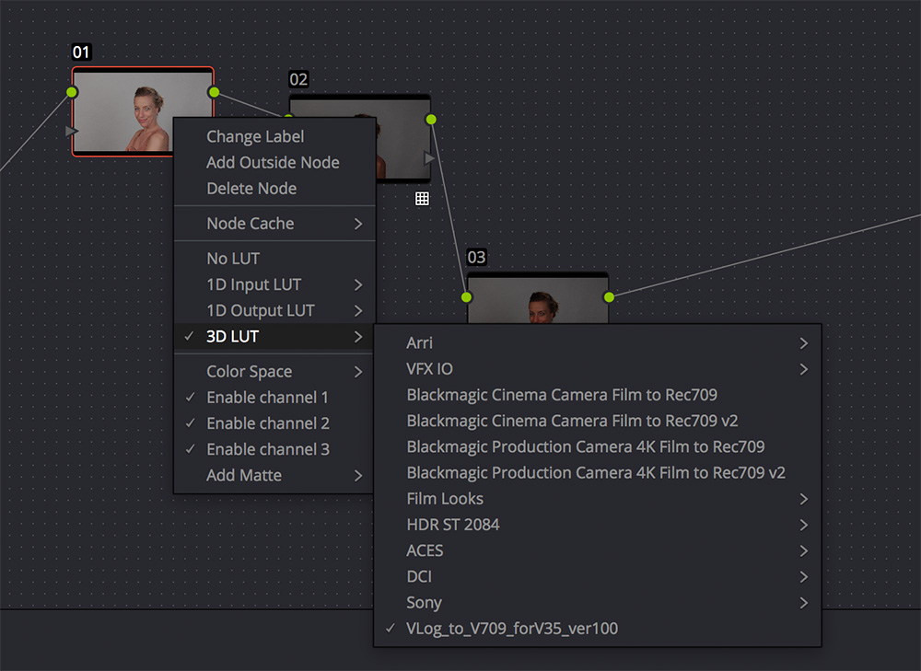
Task: Click the RGB output connector of node 03
Action: [609, 297]
